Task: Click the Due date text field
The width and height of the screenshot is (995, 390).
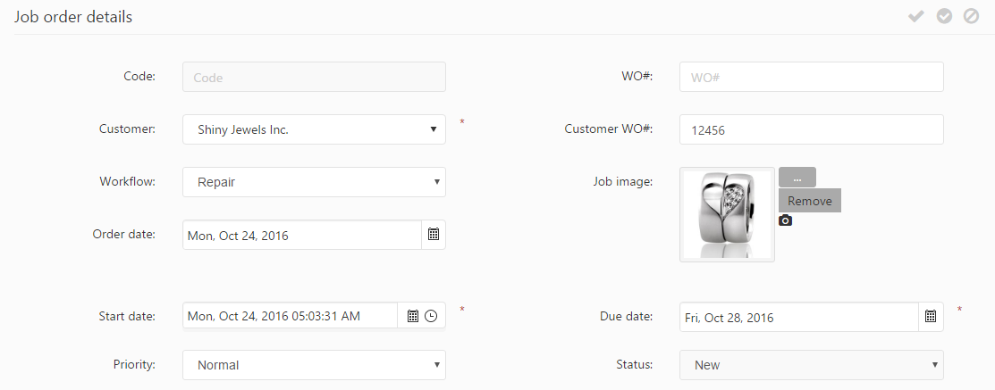Action: click(798, 317)
